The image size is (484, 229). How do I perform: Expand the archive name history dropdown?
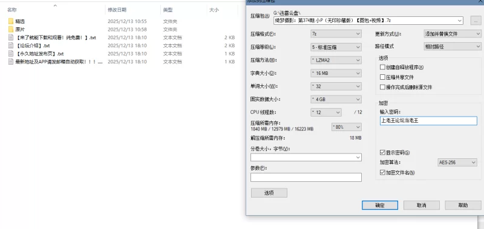[460, 21]
